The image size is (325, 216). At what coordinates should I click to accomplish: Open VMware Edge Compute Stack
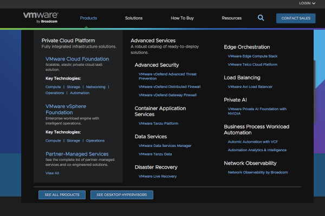(252, 56)
